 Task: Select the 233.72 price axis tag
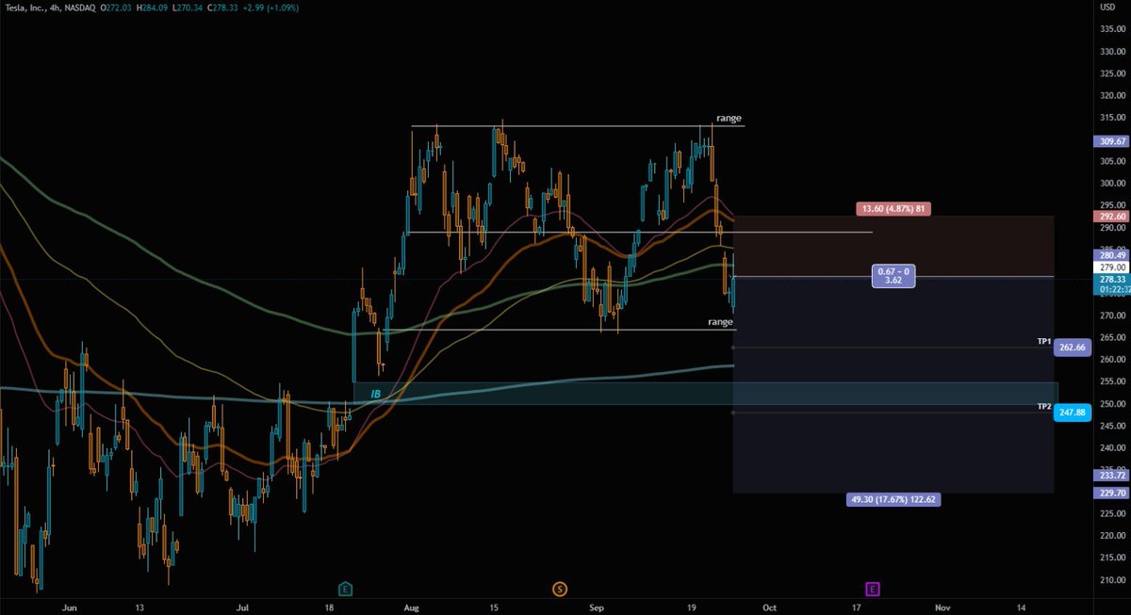pos(1112,476)
